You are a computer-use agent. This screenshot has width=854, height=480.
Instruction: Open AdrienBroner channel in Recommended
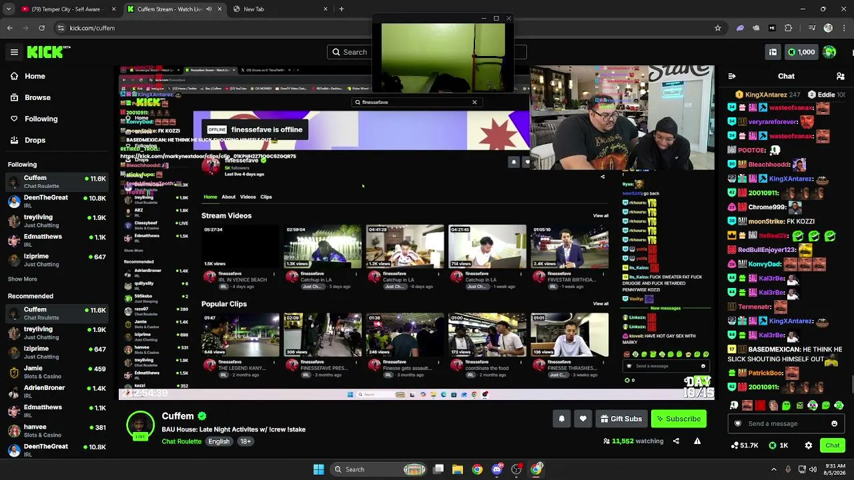[x=57, y=391]
